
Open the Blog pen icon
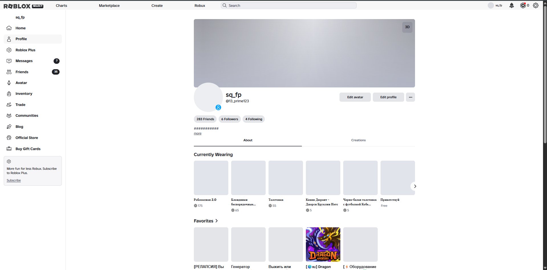click(9, 126)
